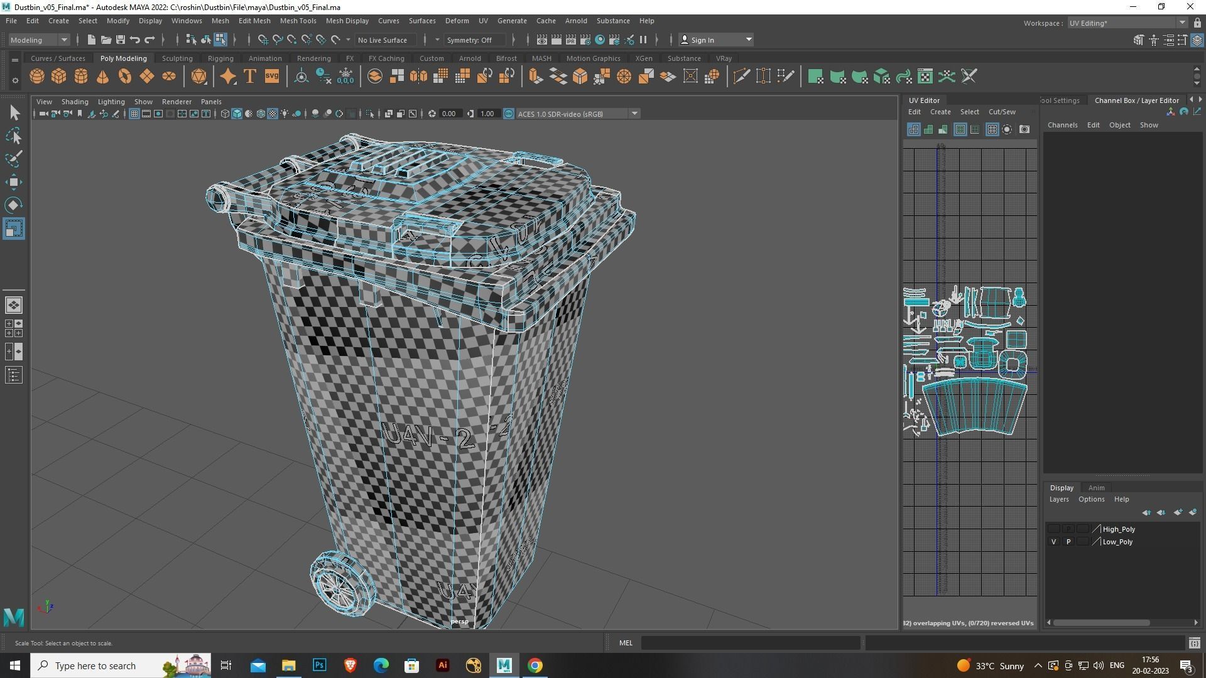Open the UV menu
Image resolution: width=1206 pixels, height=678 pixels.
(x=482, y=21)
